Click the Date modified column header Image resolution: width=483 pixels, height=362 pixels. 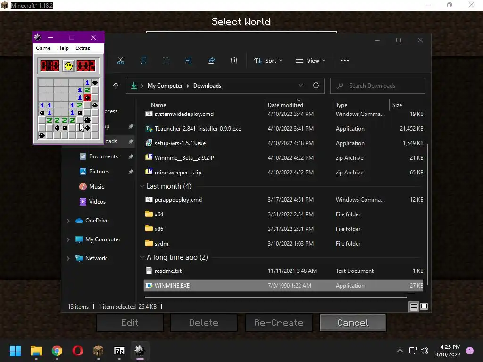coord(285,105)
